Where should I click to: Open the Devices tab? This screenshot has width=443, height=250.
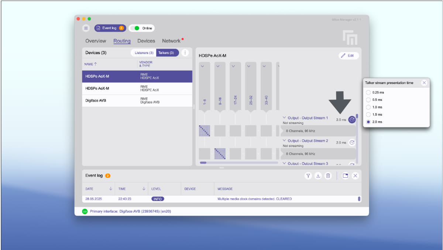pos(146,41)
